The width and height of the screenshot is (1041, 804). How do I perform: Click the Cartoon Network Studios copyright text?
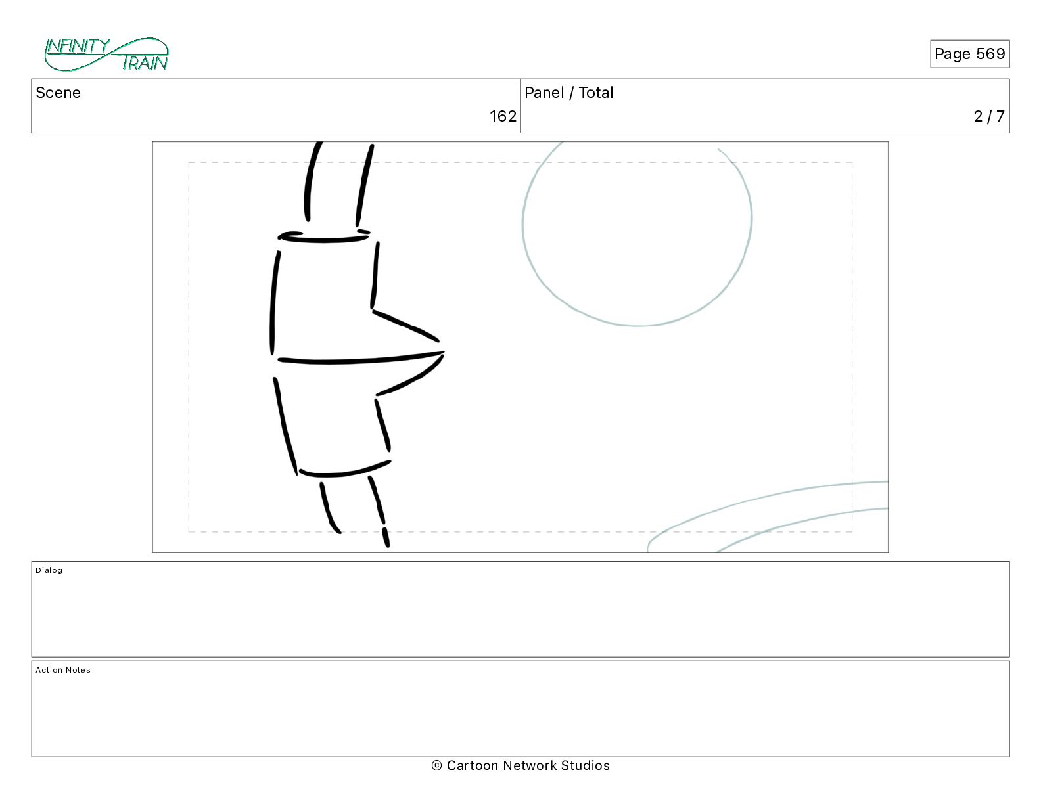(520, 765)
